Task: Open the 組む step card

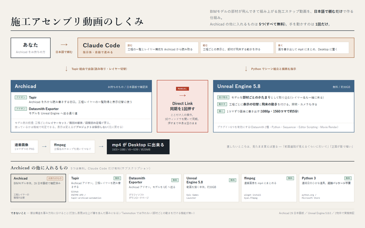Action: [x=237, y=48]
